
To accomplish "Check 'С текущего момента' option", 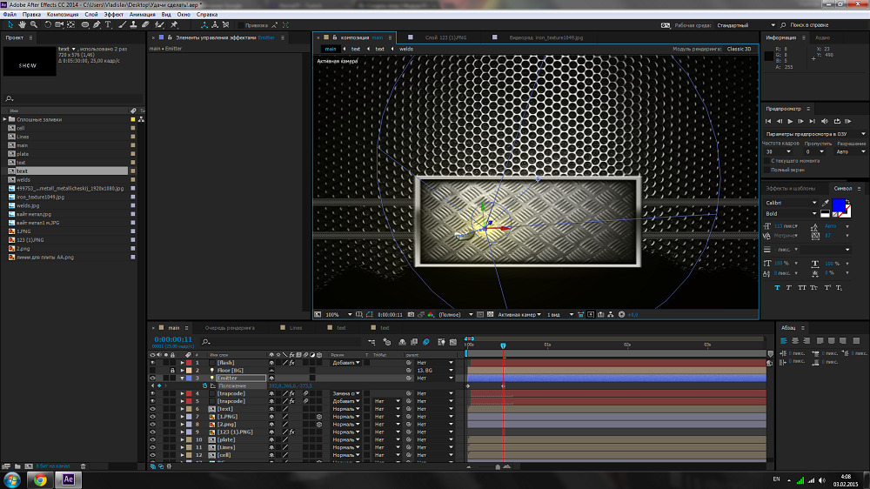I will click(x=766, y=161).
